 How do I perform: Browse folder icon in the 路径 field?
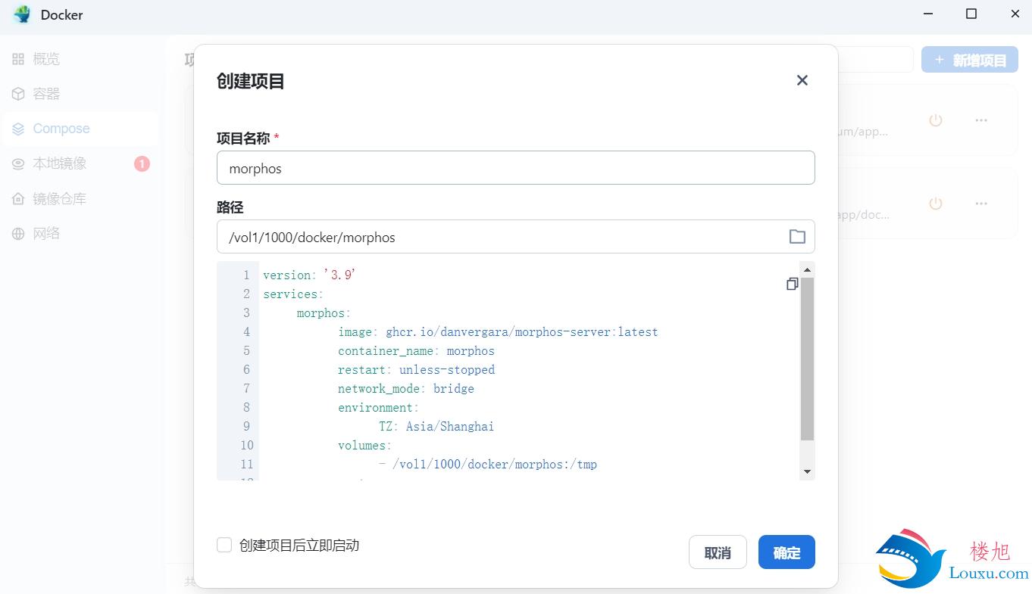[797, 237]
